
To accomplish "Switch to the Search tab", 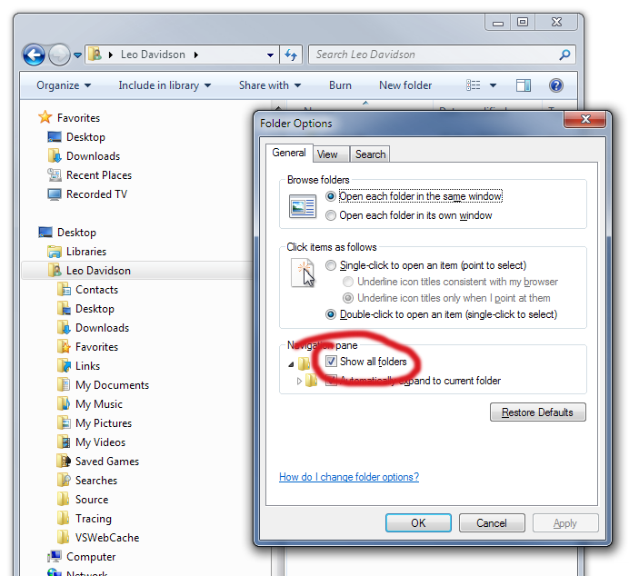I will [x=370, y=154].
